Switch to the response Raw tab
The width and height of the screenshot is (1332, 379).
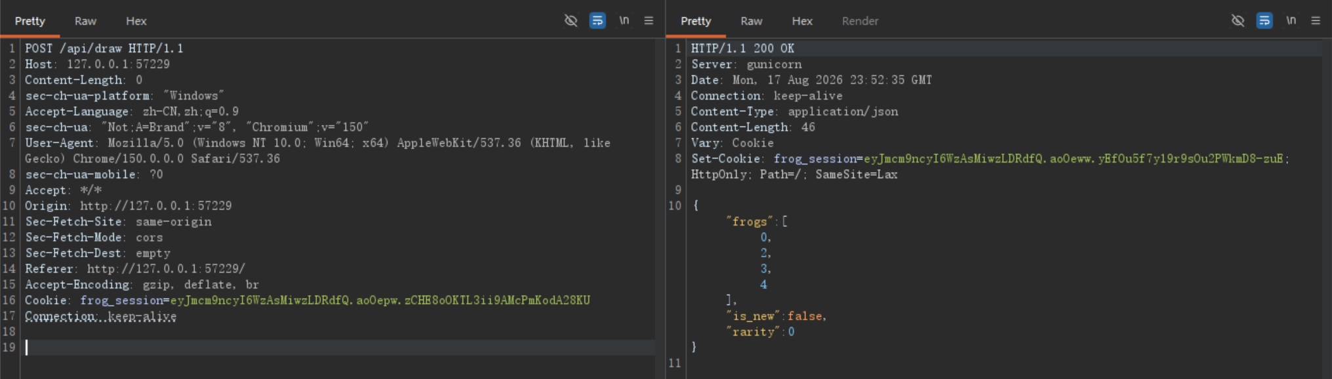(x=752, y=21)
